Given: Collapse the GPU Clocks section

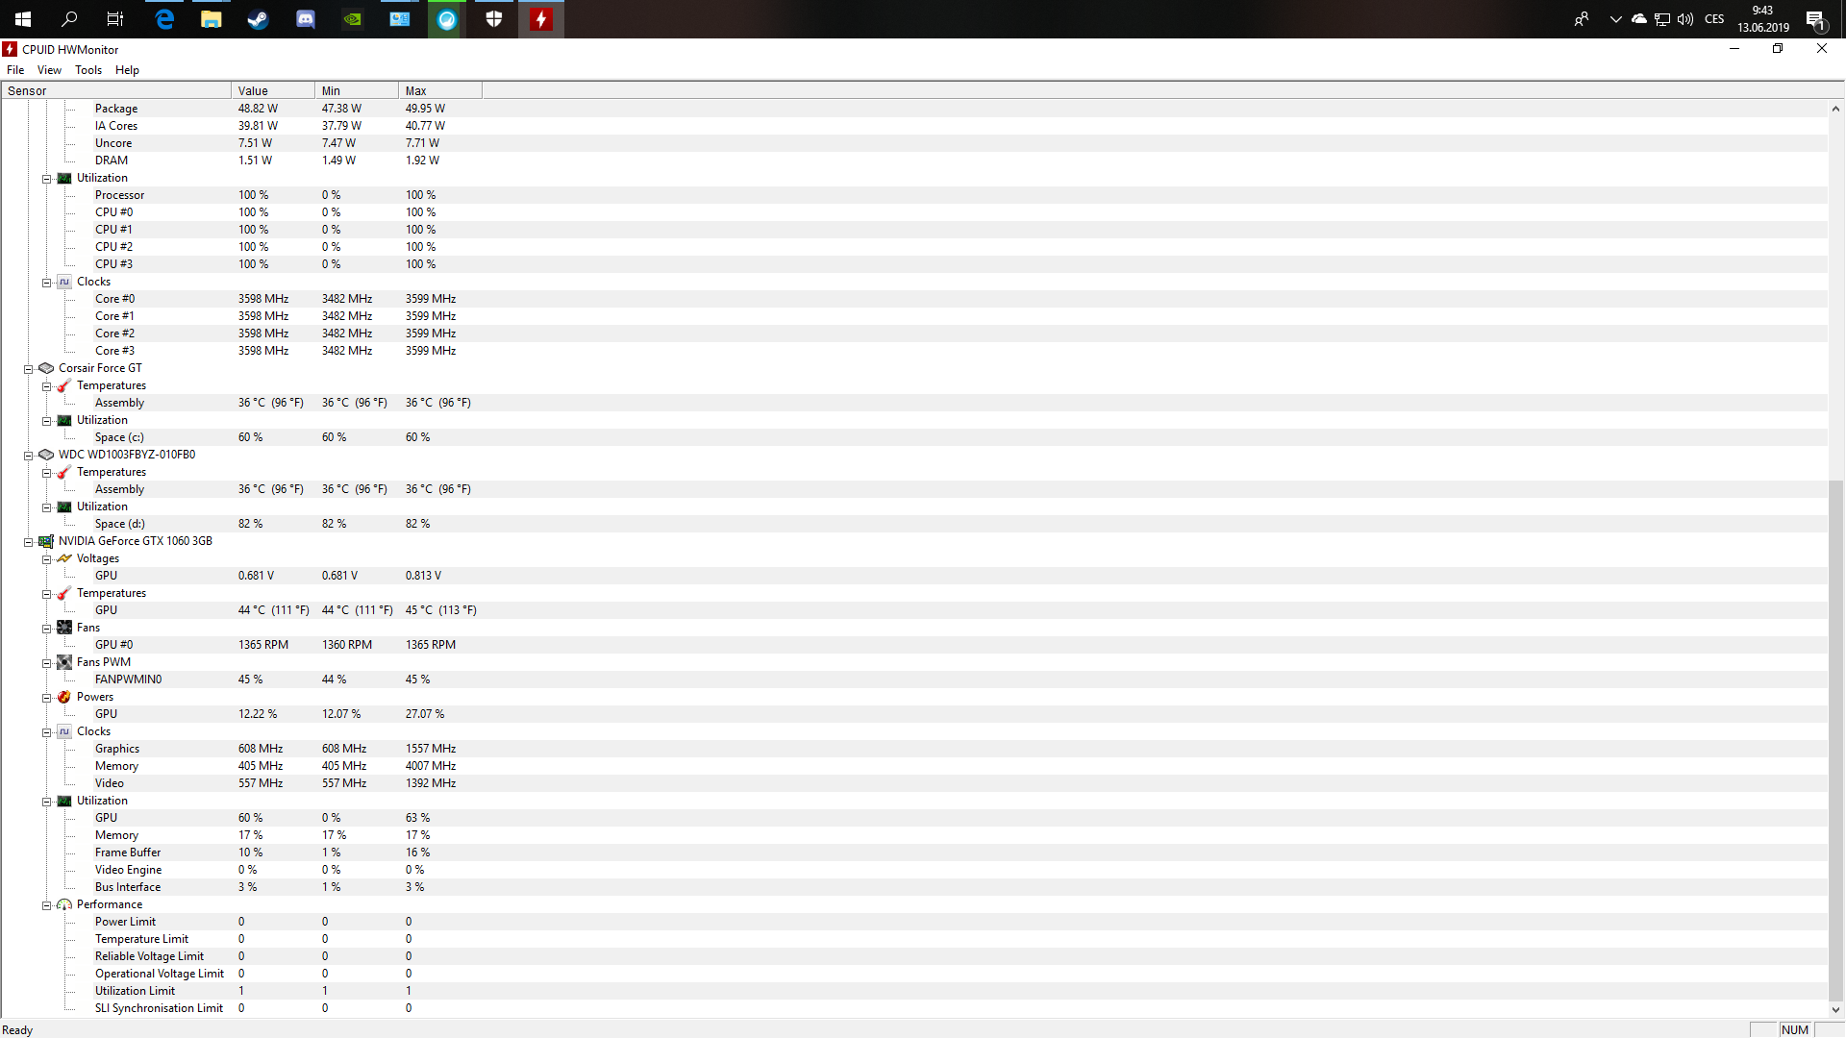Looking at the screenshot, I should pos(46,732).
